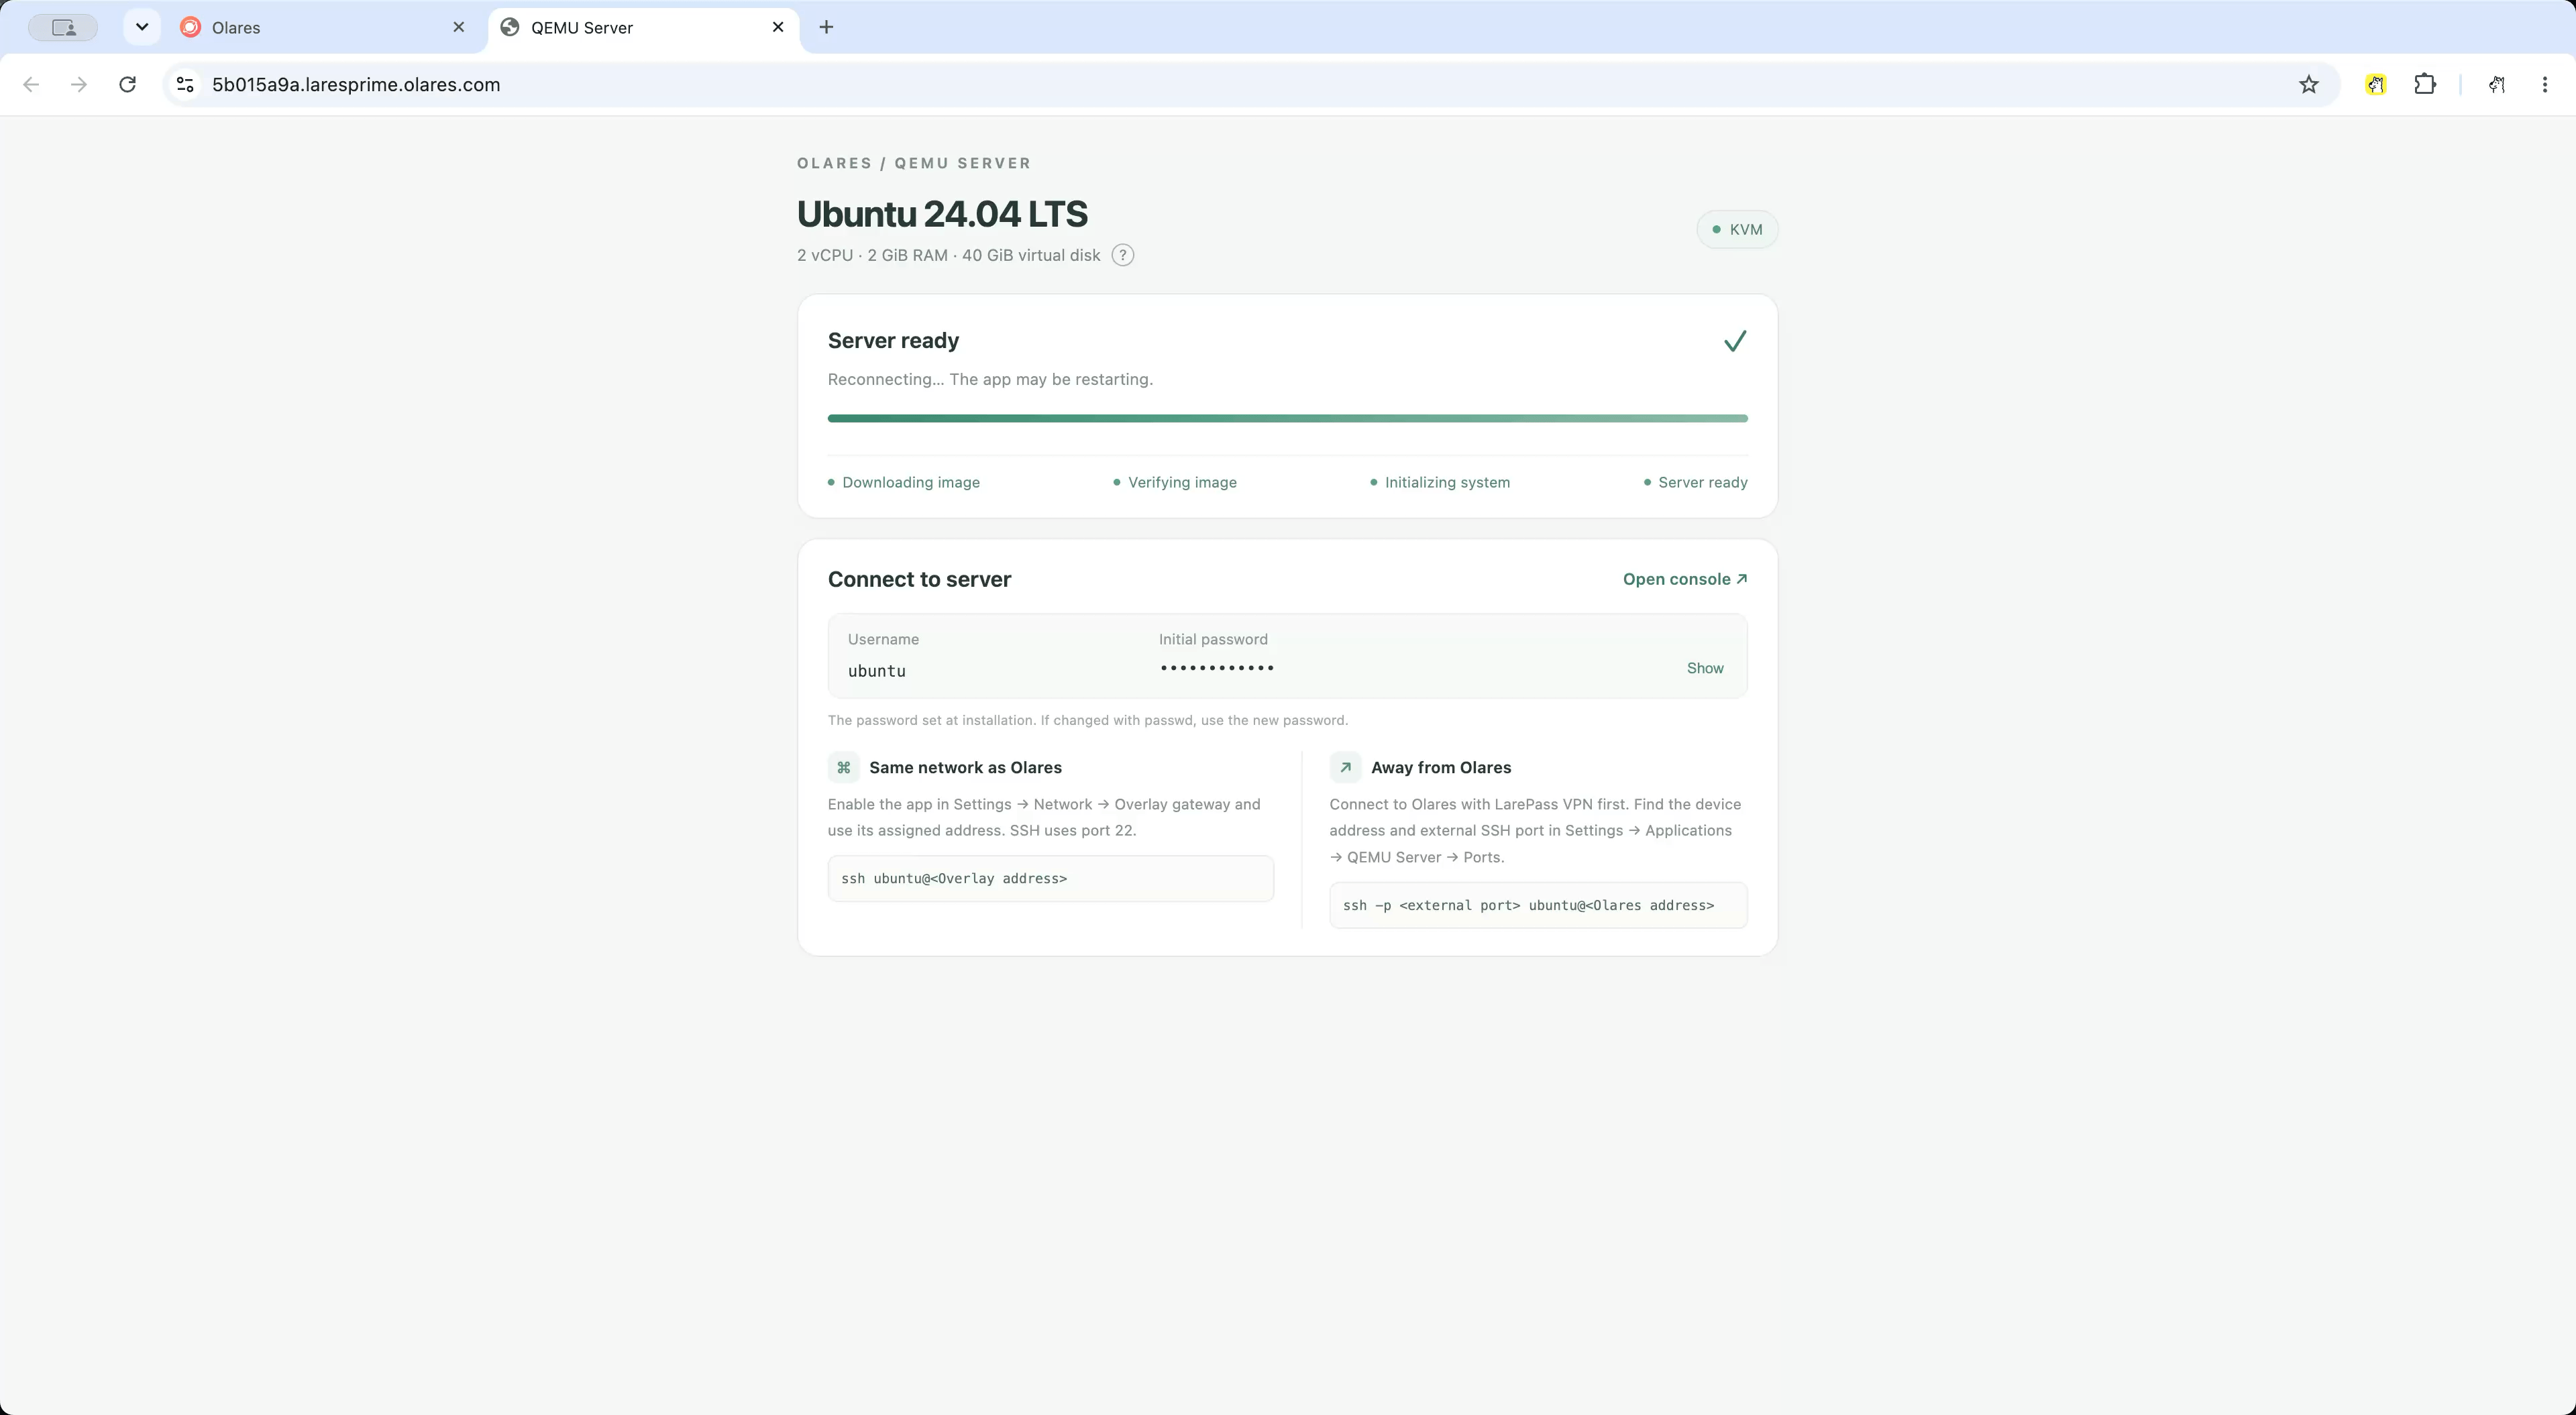
Task: Click the Same network command icon
Action: coord(843,767)
